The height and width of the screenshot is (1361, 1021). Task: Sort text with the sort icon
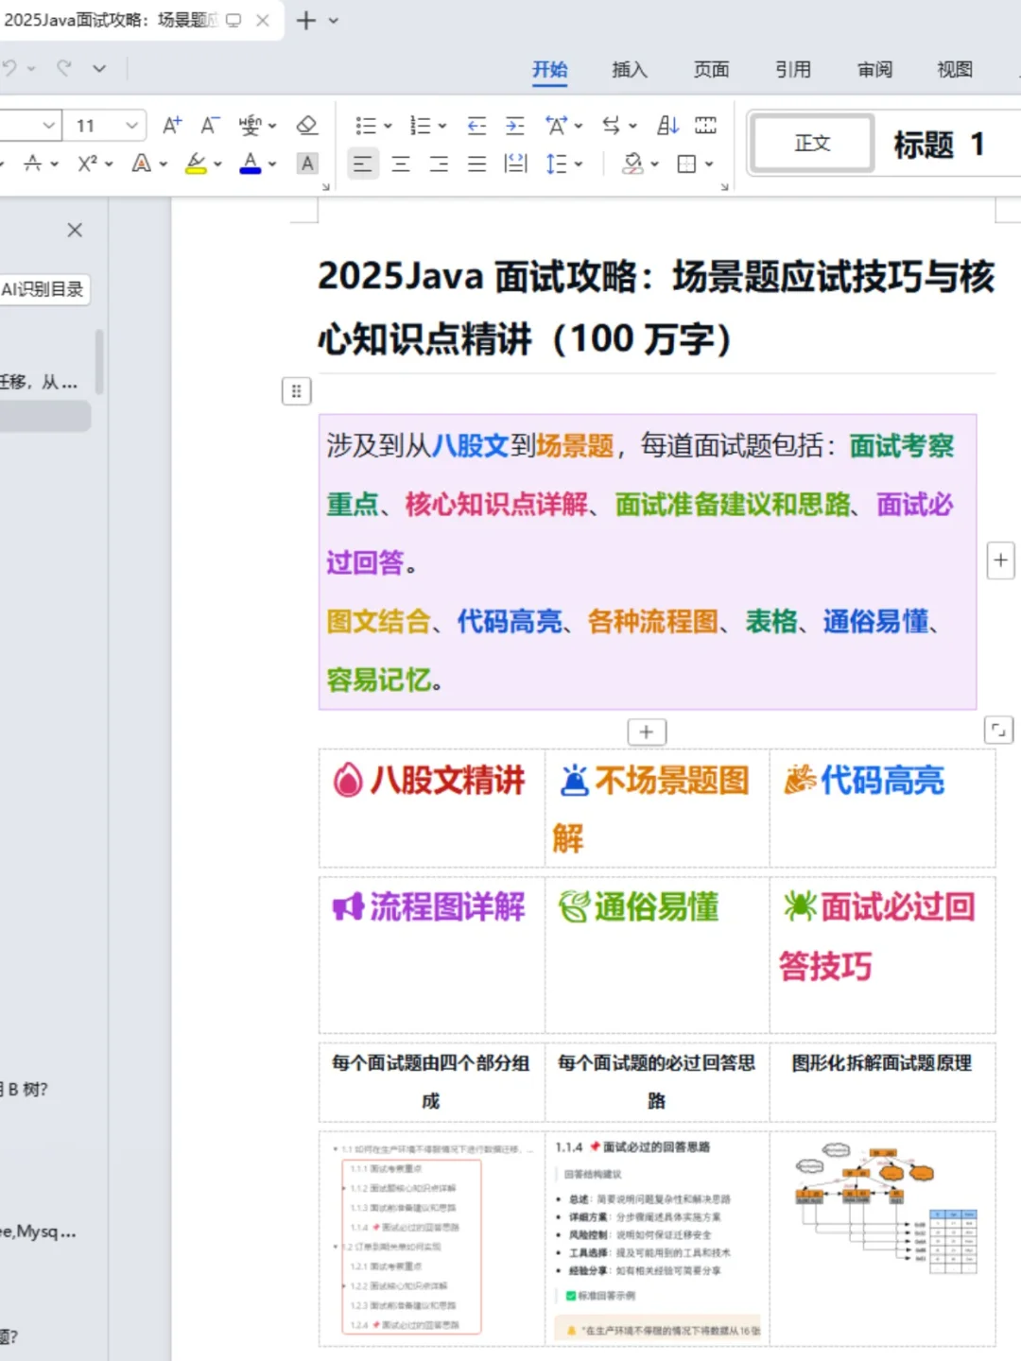point(668,125)
